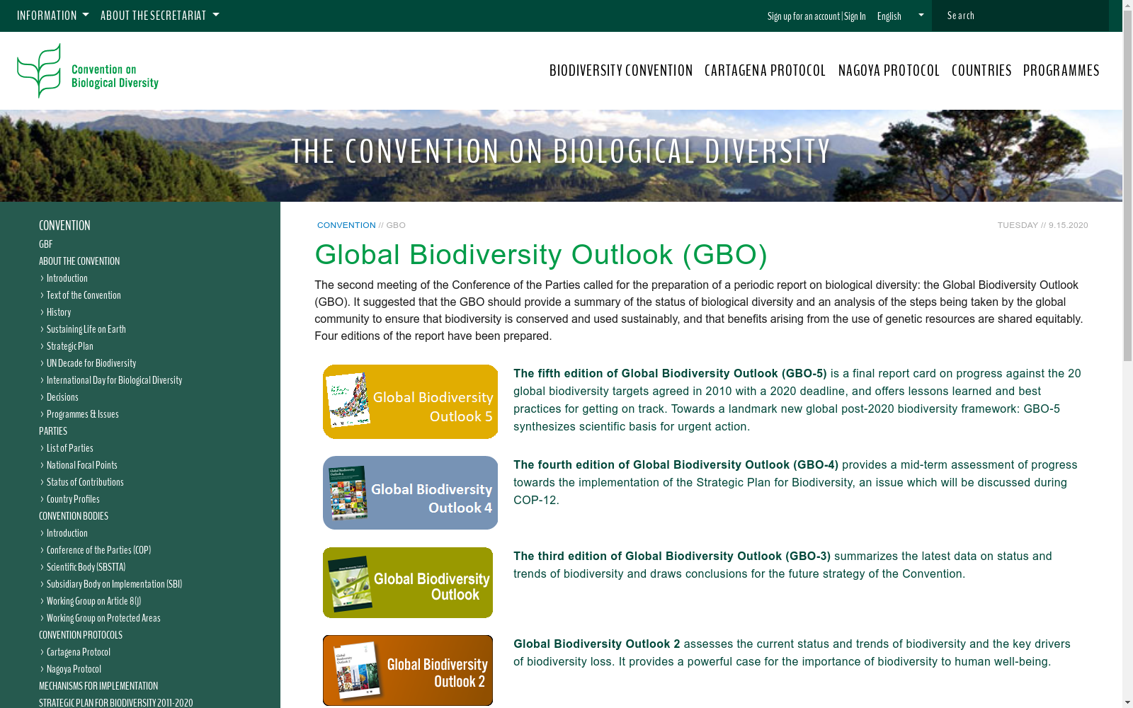Image resolution: width=1133 pixels, height=708 pixels.
Task: Open UN Decade for Biodiversity sidebar link
Action: [91, 363]
